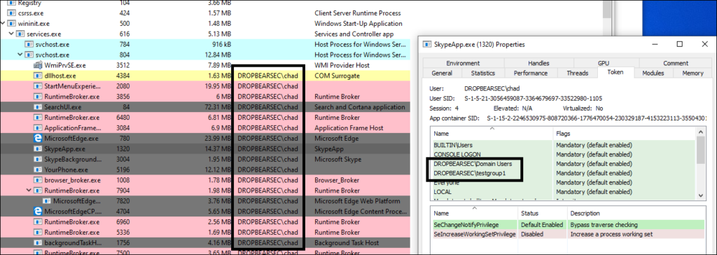Image resolution: width=717 pixels, height=255 pixels.
Task: Click the SkypeBackground... process icon
Action: (x=38, y=159)
